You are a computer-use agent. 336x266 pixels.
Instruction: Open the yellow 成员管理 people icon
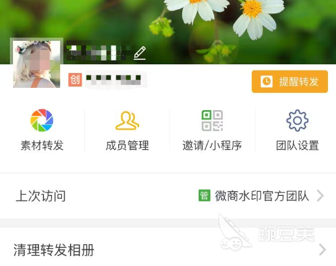coord(127,121)
